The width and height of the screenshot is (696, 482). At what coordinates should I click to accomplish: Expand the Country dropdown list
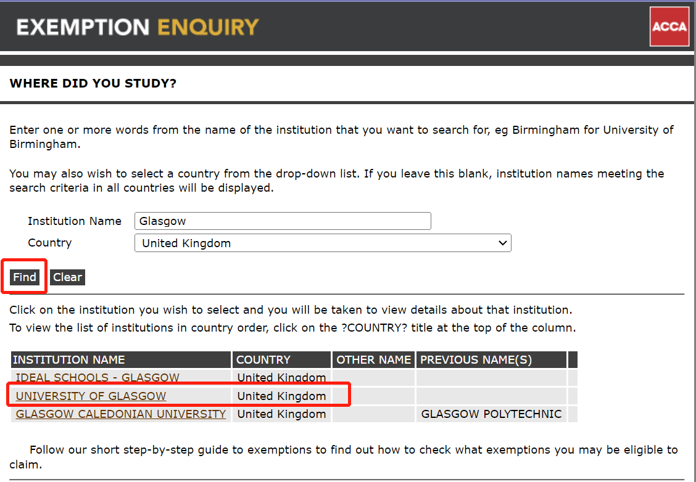pyautogui.click(x=323, y=243)
